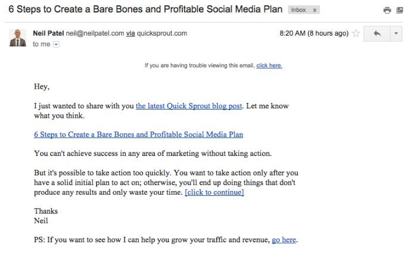The image size is (411, 253).
Task: Open the "click here" trouble-viewing link
Action: tap(269, 65)
